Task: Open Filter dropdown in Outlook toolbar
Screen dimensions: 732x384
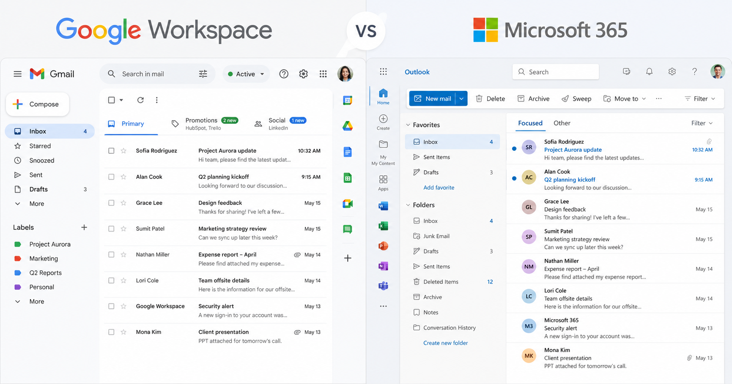Action: [x=700, y=98]
